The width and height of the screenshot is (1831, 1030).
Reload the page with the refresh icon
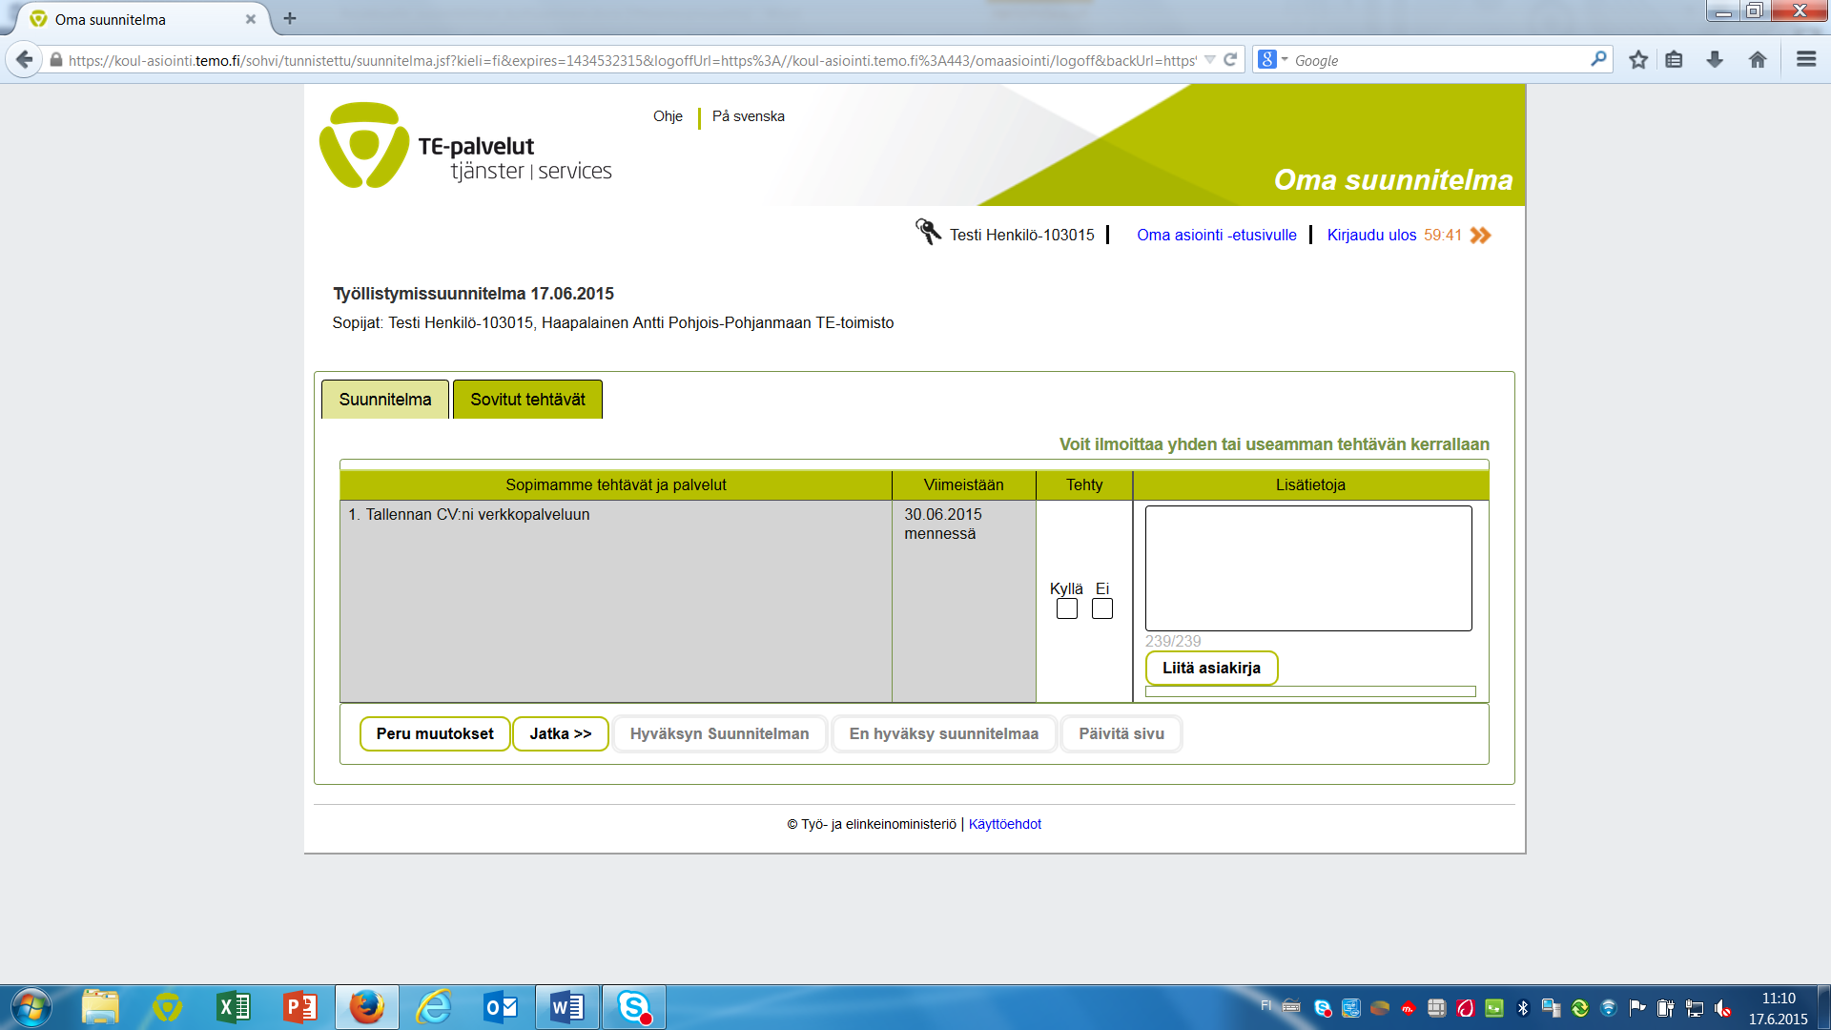coord(1230,59)
